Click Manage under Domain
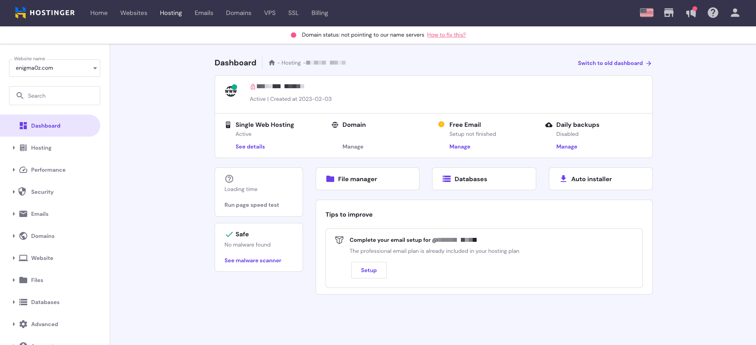Viewport: 756px width, 345px height. (353, 147)
